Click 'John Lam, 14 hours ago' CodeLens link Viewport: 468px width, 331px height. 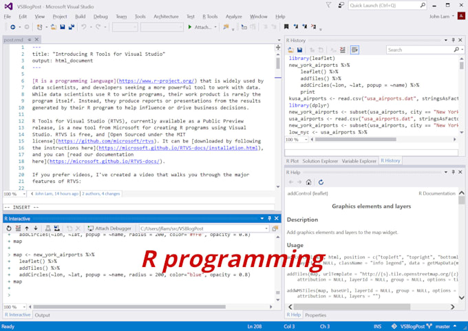tap(56, 193)
